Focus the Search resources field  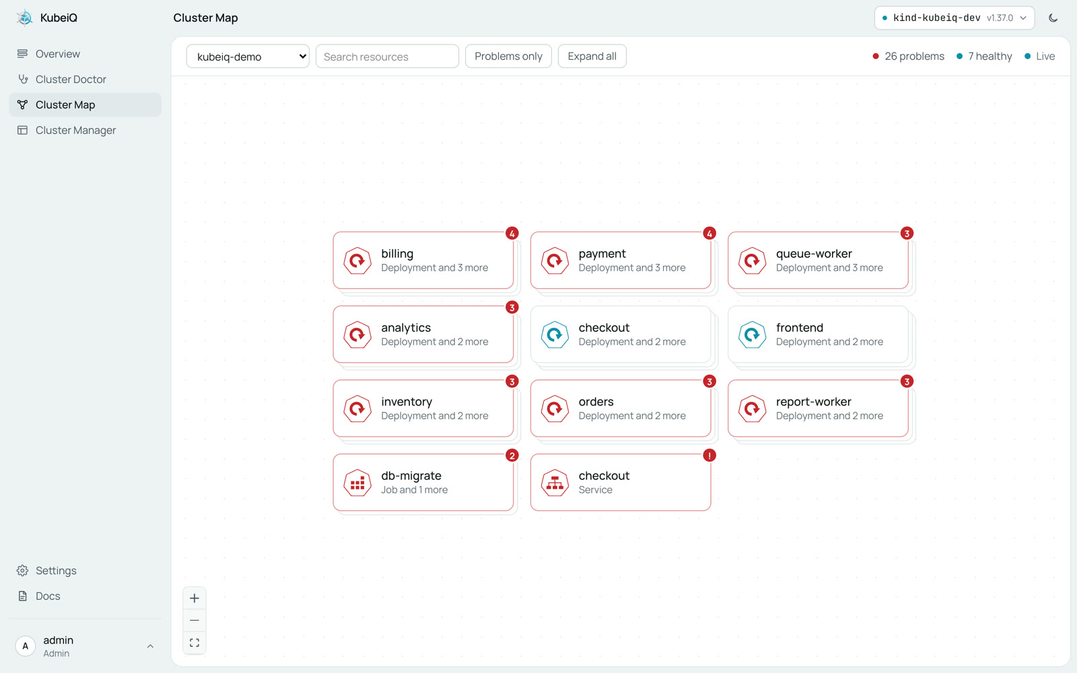387,57
